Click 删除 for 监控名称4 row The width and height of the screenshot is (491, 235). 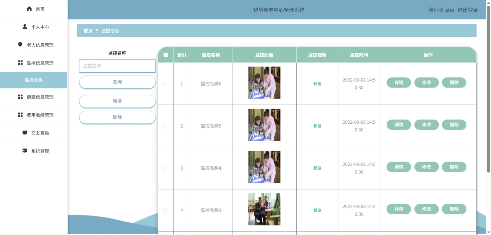(x=454, y=167)
